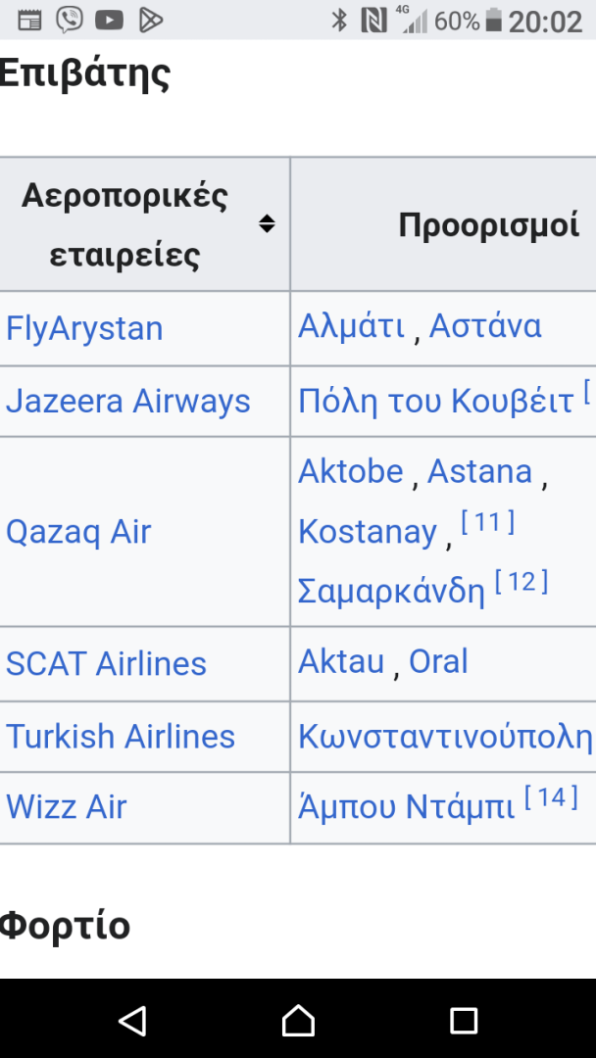Tap the Play Store notification icon

pyautogui.click(x=150, y=19)
